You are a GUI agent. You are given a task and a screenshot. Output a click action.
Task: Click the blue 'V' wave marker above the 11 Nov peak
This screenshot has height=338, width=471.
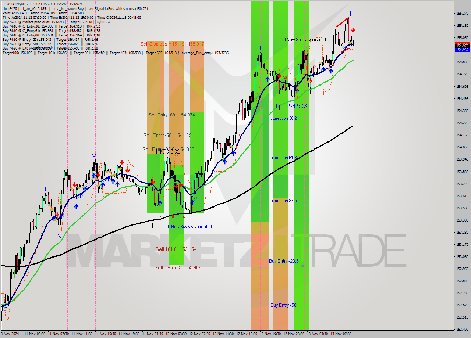point(94,155)
